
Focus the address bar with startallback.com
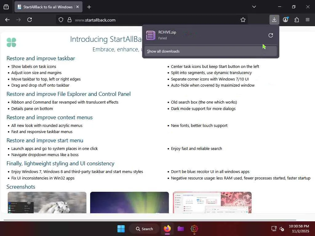[x=153, y=20]
